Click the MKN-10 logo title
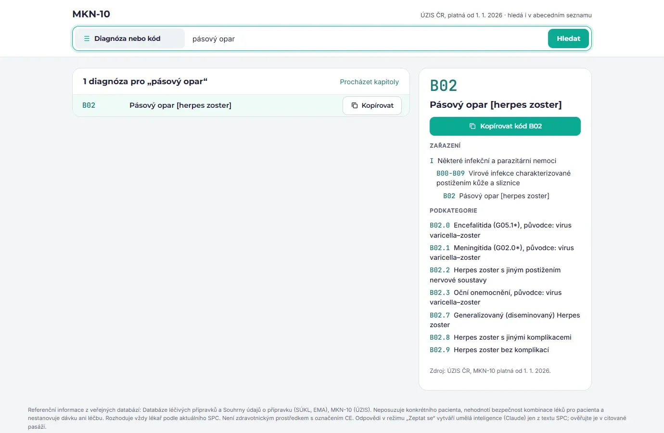The image size is (664, 433). click(91, 14)
